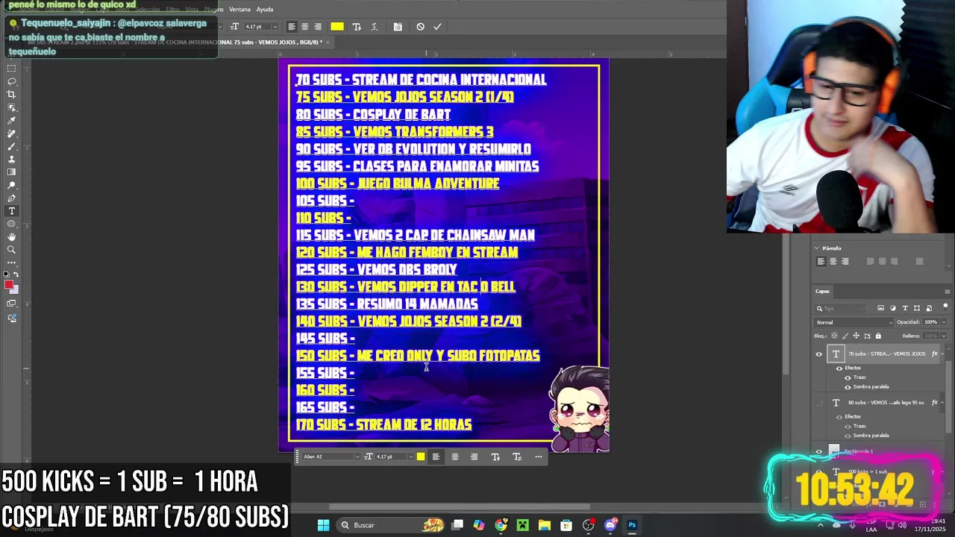The image size is (955, 537).
Task: Lock transparent pixels icon in Capas
Action: (834, 336)
